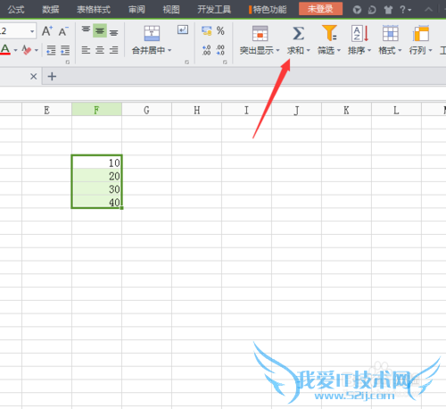Select the cell containing 10
The height and width of the screenshot is (409, 446).
click(x=96, y=162)
